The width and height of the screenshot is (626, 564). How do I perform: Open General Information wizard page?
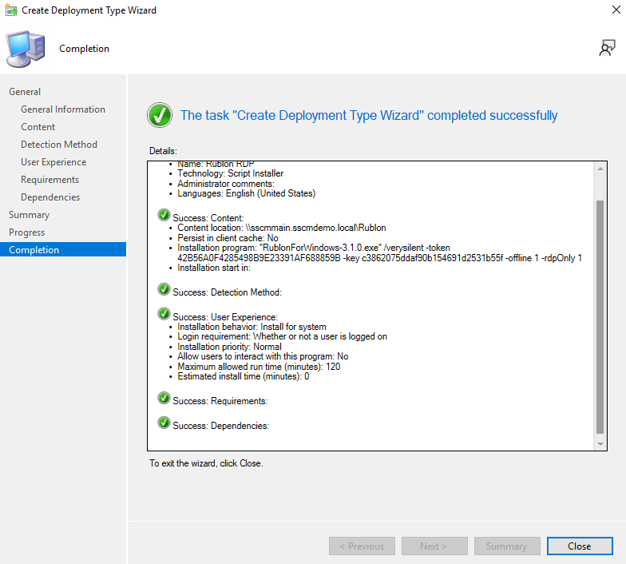pos(63,109)
